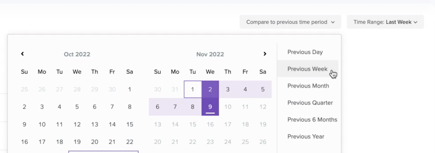Select November 5 in highlighted range
This screenshot has width=435, height=153.
pyautogui.click(x=263, y=89)
